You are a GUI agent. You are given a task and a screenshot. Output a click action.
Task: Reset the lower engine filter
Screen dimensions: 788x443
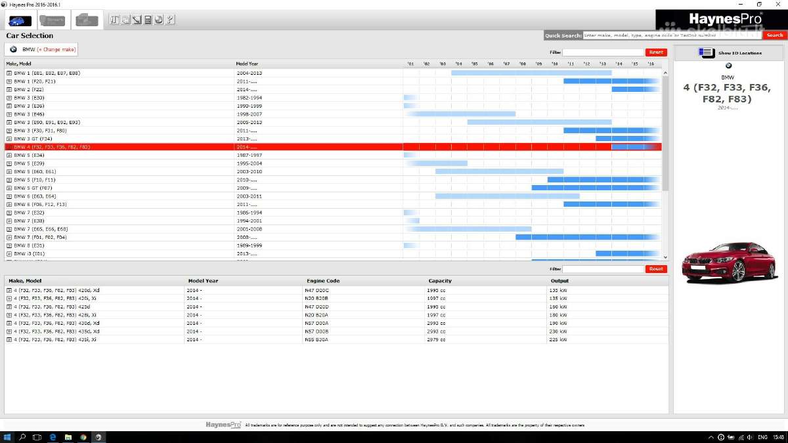[655, 269]
